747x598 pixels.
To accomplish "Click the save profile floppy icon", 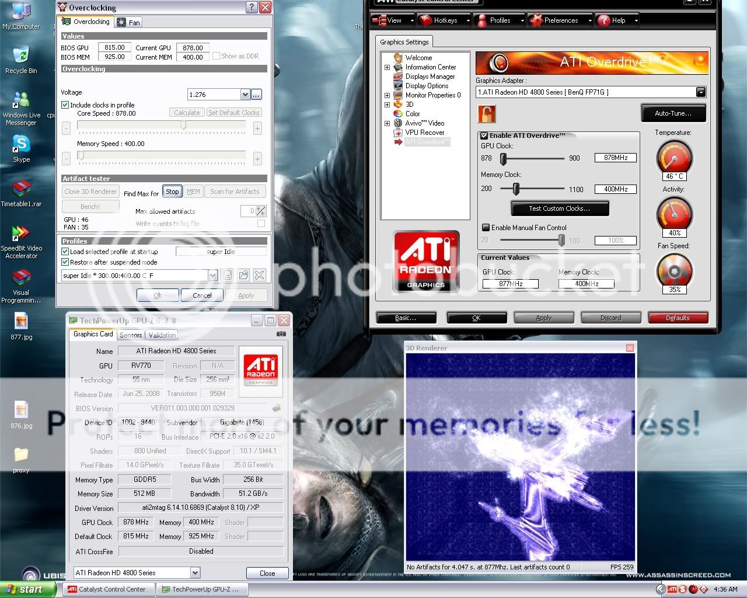I will tap(228, 275).
